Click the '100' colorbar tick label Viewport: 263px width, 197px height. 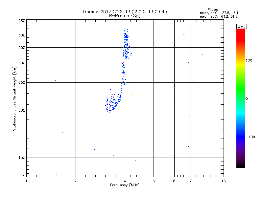coord(249,60)
